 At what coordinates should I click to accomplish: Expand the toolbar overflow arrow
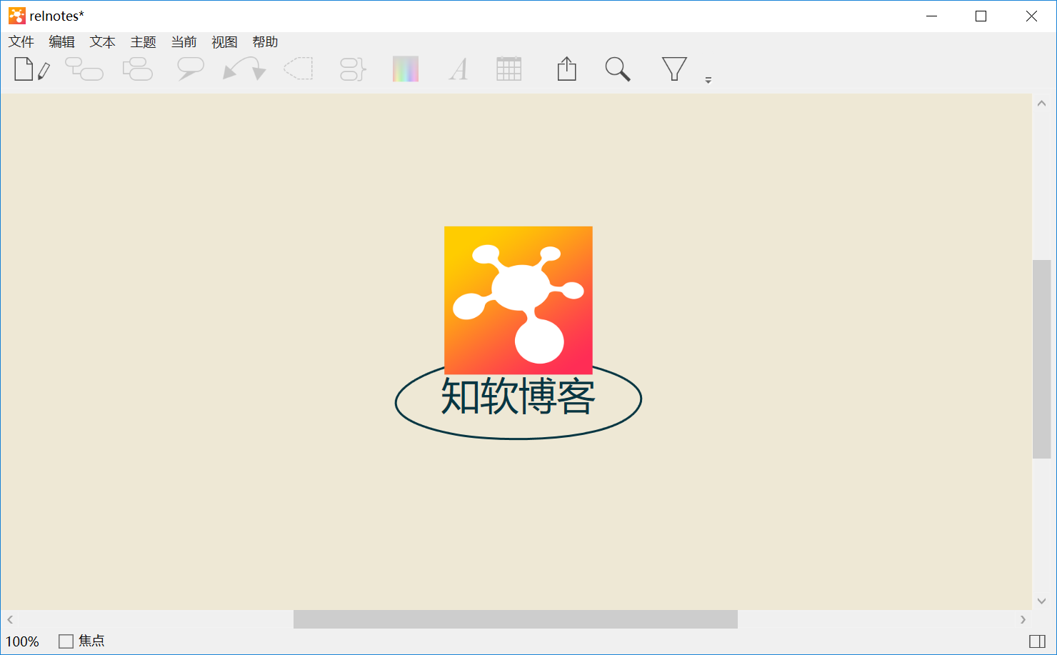708,80
